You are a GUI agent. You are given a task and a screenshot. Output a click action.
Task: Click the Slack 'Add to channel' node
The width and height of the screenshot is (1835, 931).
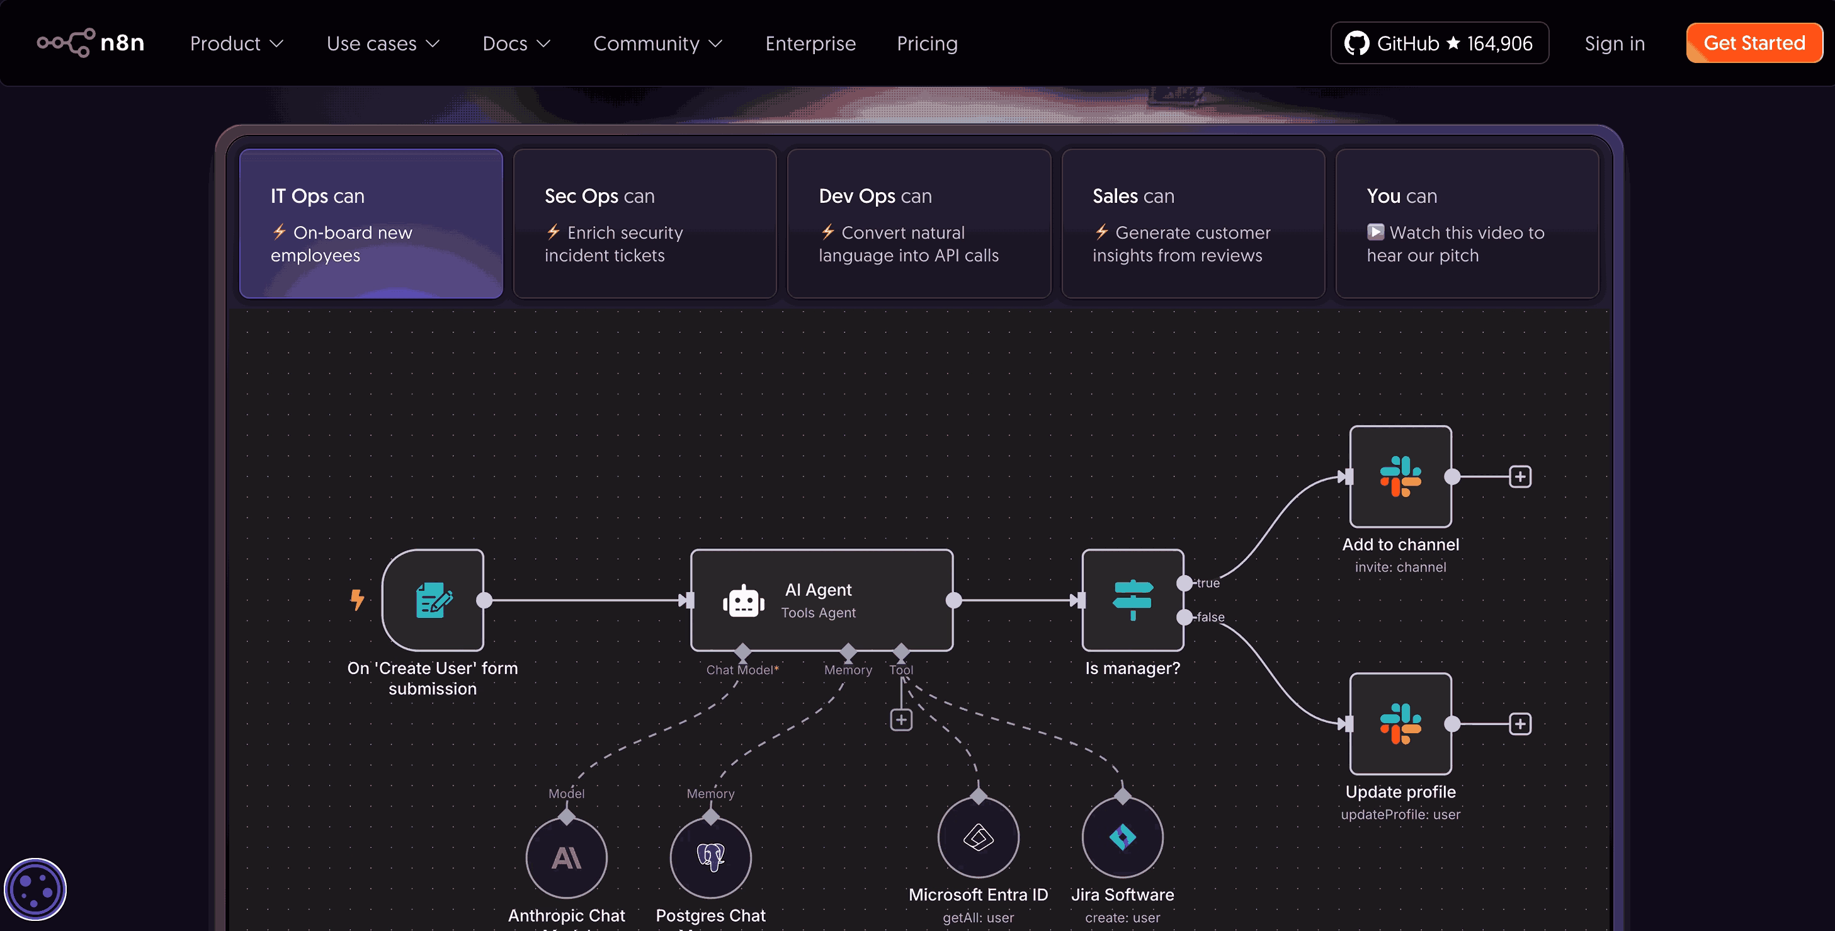[1400, 476]
